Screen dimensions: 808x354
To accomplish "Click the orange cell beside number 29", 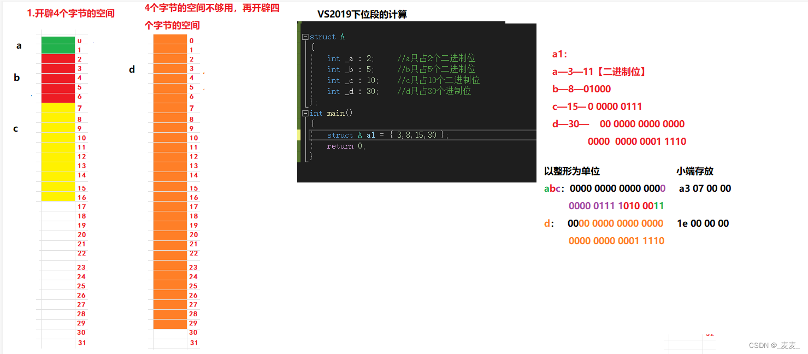I will pos(170,324).
